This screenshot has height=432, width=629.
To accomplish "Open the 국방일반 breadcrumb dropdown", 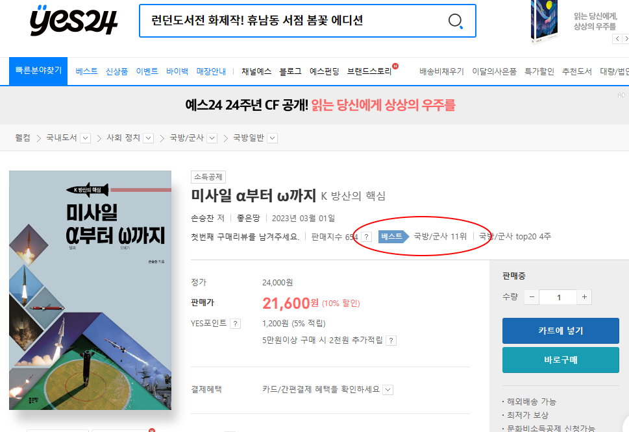I will click(x=273, y=138).
